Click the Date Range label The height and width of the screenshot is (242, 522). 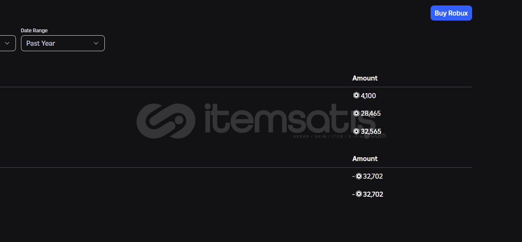click(34, 31)
